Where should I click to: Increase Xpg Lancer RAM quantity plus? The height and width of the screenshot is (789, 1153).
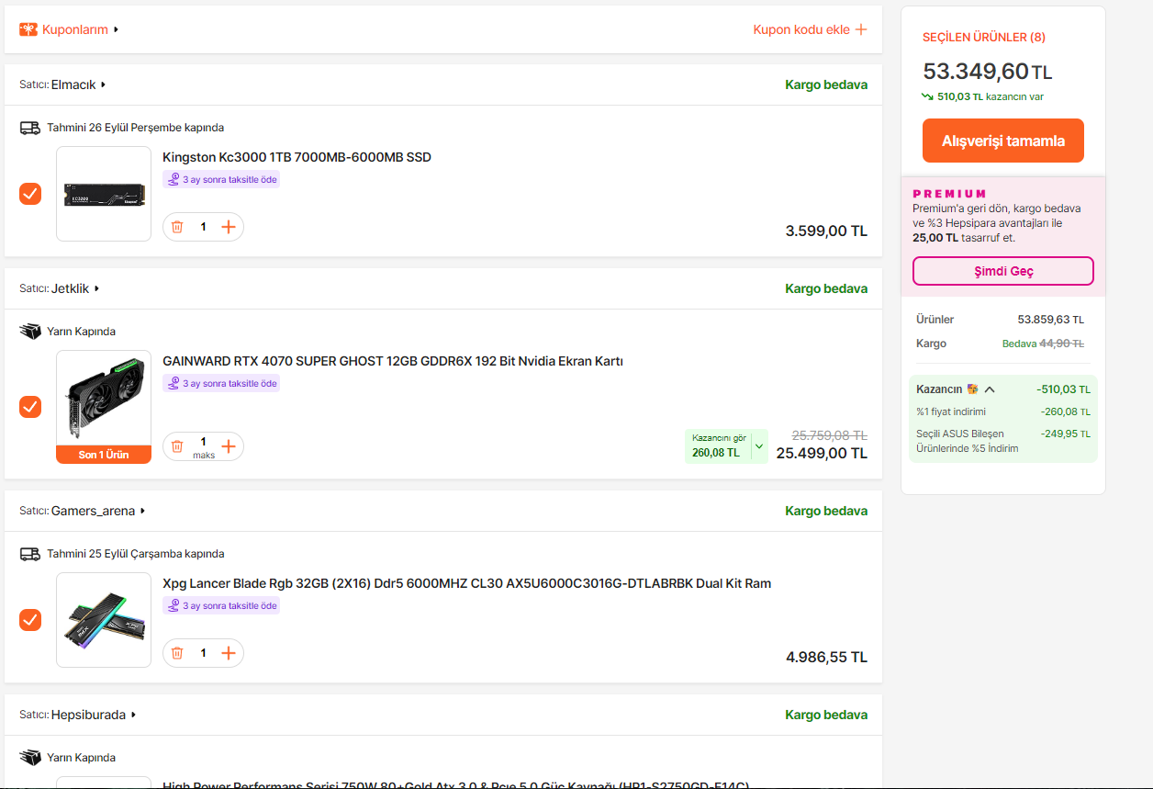[x=229, y=653]
